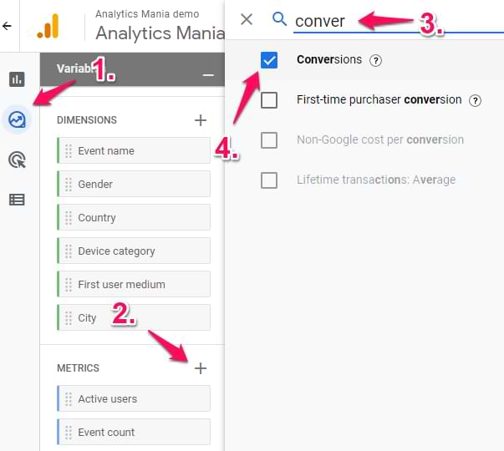Check Lifetime transactions: Average checkbox

[x=269, y=180]
